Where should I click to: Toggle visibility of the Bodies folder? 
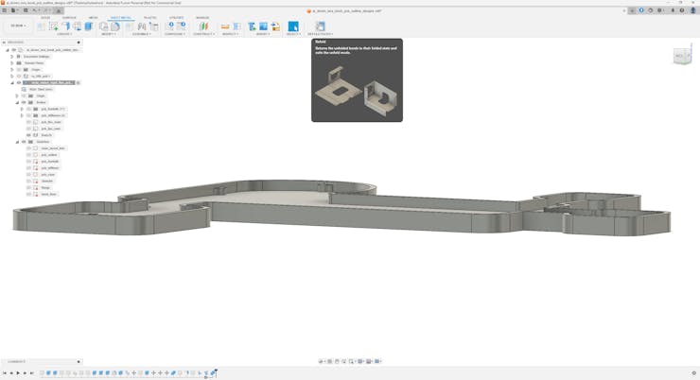(24, 102)
